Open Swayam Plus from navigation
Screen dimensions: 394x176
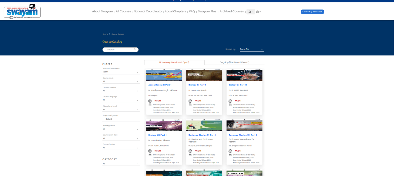[x=207, y=11]
